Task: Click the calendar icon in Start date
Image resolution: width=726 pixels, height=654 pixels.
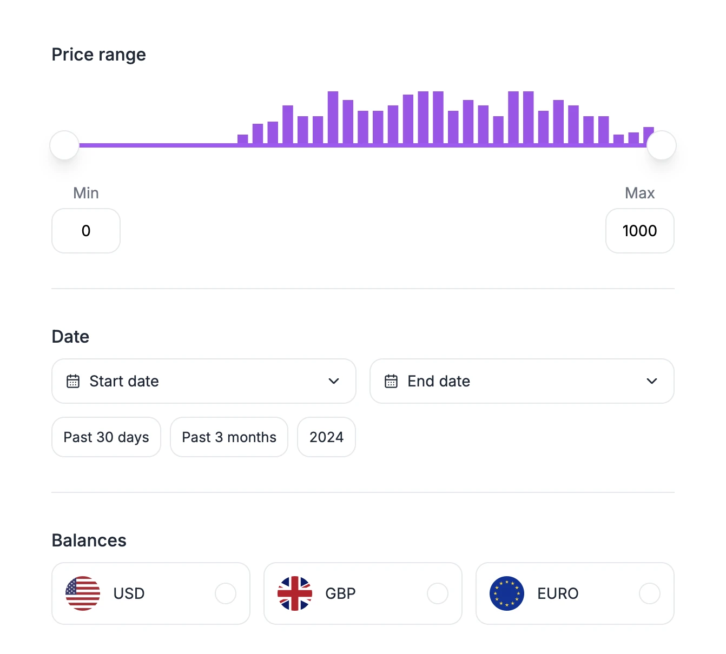Action: click(73, 381)
